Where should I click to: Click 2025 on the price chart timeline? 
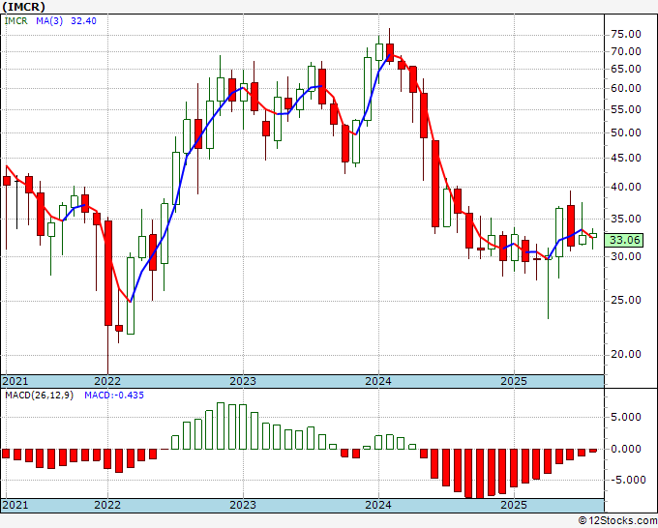pos(514,381)
